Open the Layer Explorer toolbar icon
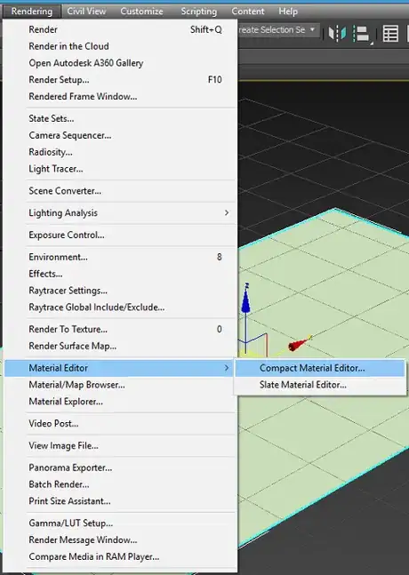The width and height of the screenshot is (409, 575). tap(390, 34)
